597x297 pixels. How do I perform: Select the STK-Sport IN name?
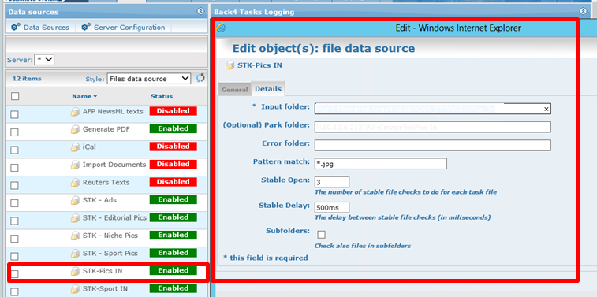tap(105, 288)
